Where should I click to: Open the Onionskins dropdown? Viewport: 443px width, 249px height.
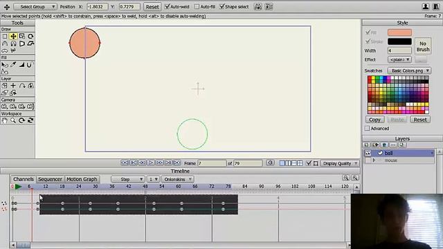pyautogui.click(x=177, y=179)
